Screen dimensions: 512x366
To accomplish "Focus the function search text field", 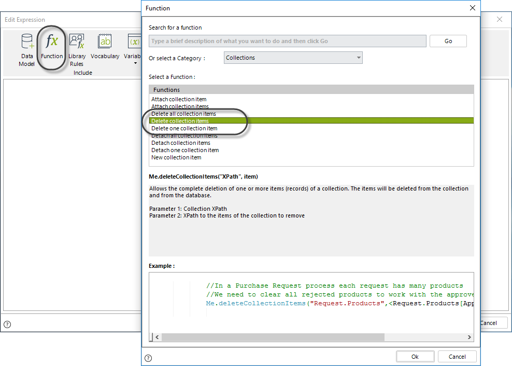I will tap(287, 41).
